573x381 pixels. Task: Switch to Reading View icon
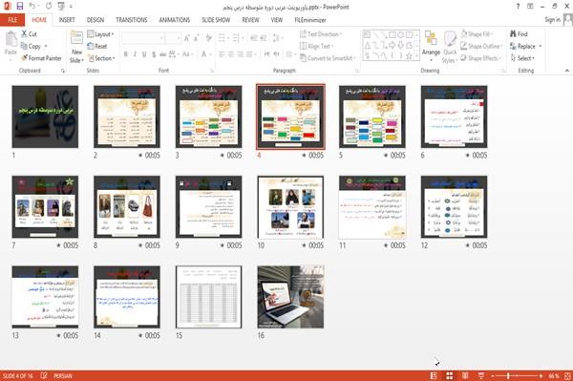pos(465,375)
